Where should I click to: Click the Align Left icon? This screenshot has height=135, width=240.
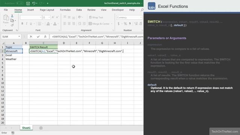tap(65, 24)
